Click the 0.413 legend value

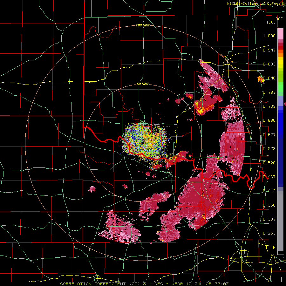(x=269, y=191)
